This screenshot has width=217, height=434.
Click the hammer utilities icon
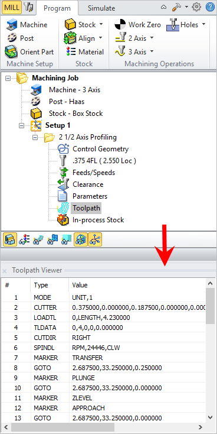pyautogui.click(x=176, y=7)
